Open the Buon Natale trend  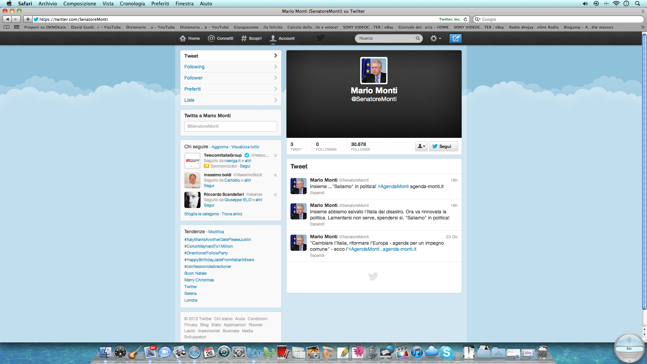pyautogui.click(x=195, y=273)
